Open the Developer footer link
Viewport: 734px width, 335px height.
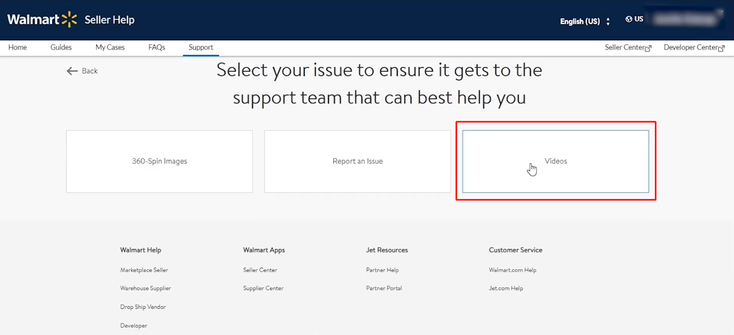click(x=133, y=326)
